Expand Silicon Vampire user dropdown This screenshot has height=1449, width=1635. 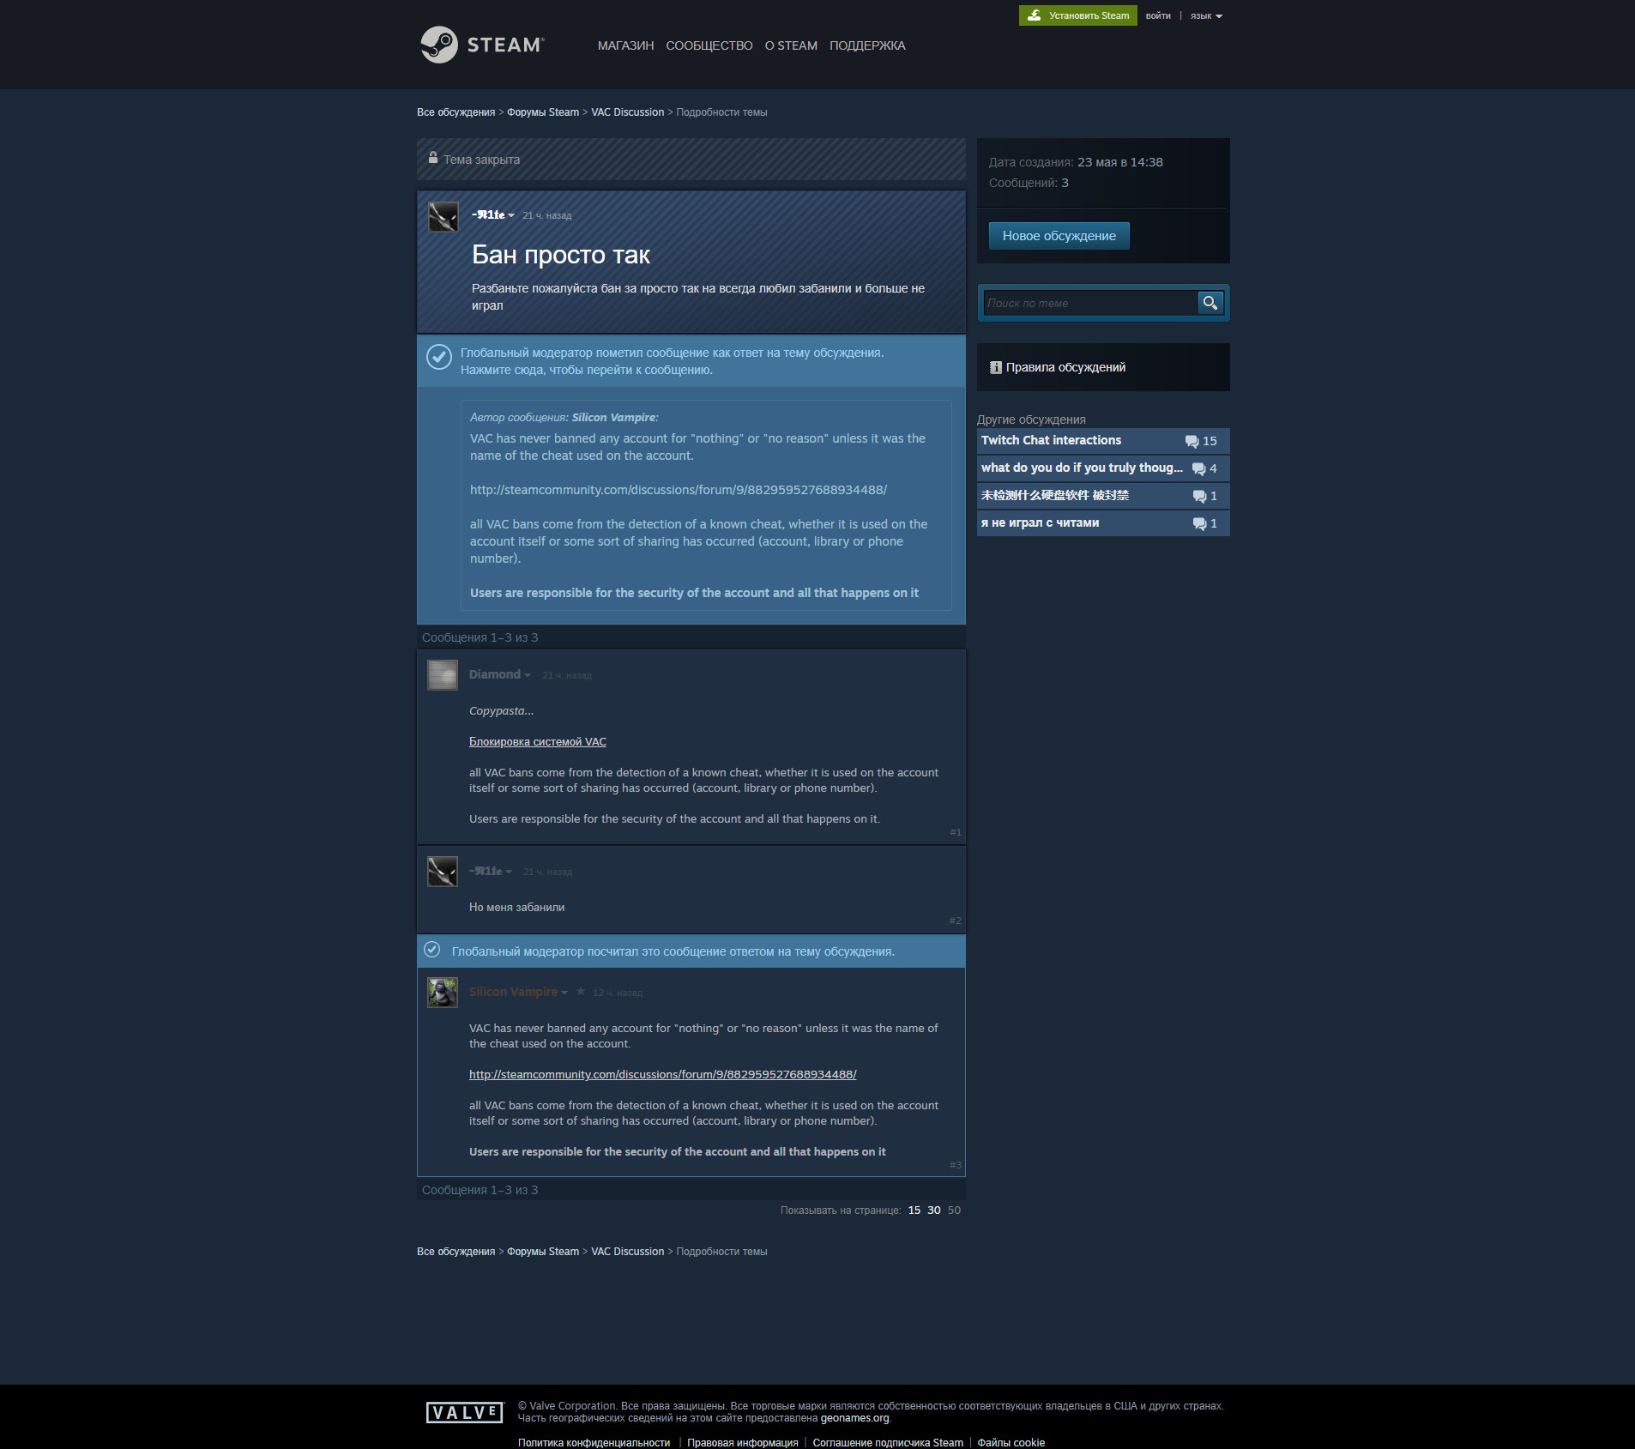click(x=564, y=993)
